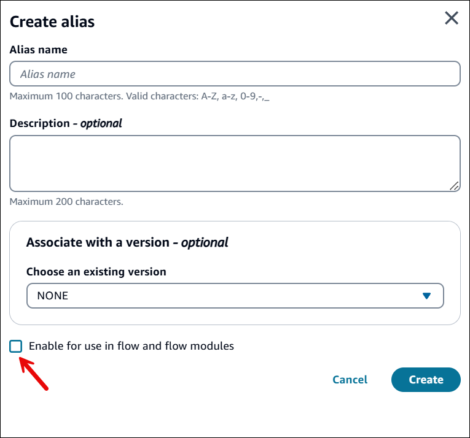This screenshot has height=438, width=470.
Task: Click the blue dropdown arrow triangle
Action: click(427, 296)
